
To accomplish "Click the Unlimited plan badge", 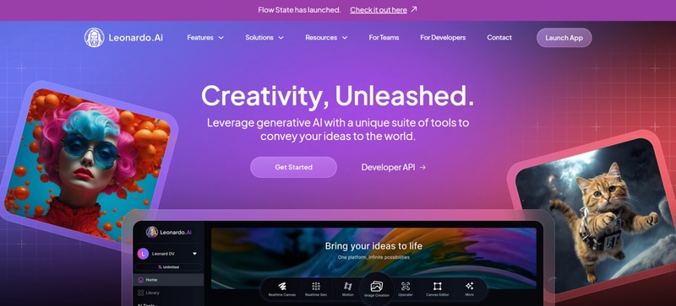I will pos(168,267).
